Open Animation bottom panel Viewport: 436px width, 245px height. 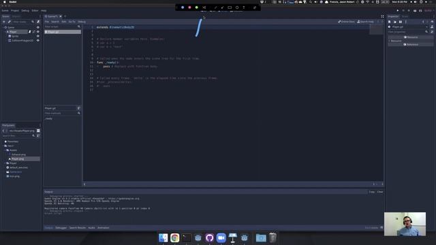pyautogui.click(x=103, y=228)
